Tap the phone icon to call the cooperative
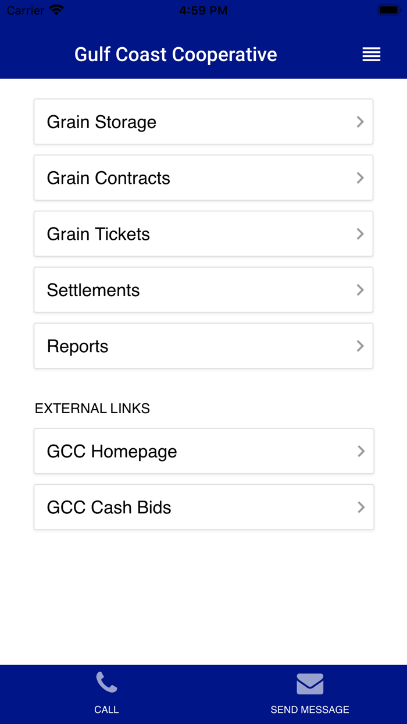 (x=106, y=681)
